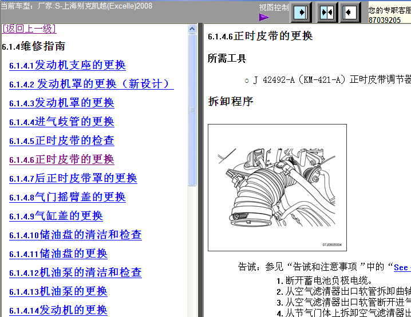
Task: Click the left-arrow view control icon
Action: (x=350, y=13)
